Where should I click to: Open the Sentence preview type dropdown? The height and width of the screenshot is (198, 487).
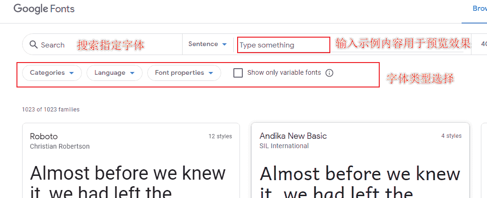click(x=208, y=44)
